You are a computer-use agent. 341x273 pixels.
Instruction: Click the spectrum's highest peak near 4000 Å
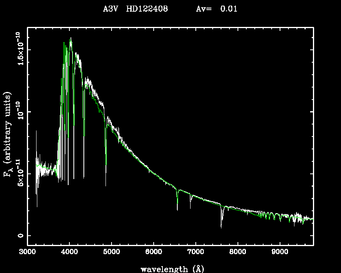pos(71,39)
